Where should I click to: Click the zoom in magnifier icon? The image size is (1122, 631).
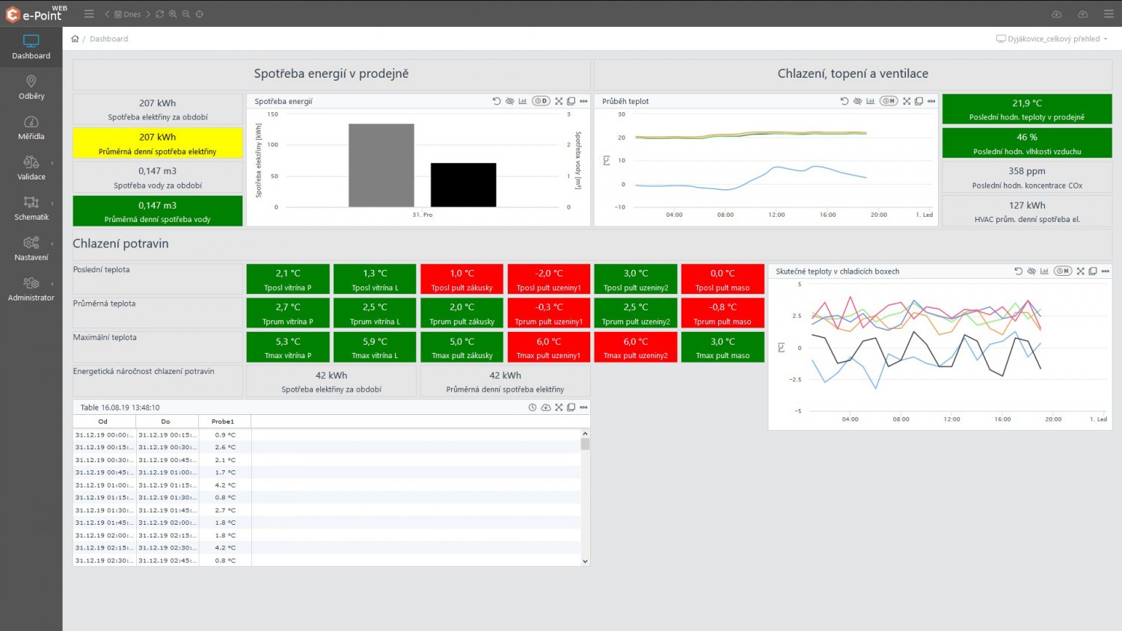coord(173,13)
